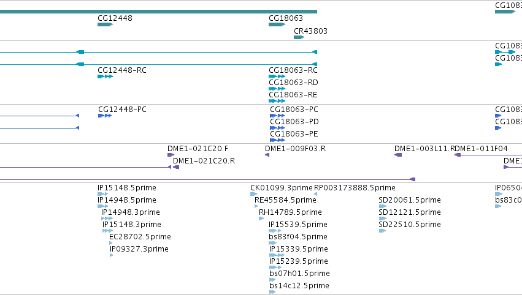This screenshot has width=522, height=295.
Task: Open the CK01099.3prime label
Action: tap(282, 188)
